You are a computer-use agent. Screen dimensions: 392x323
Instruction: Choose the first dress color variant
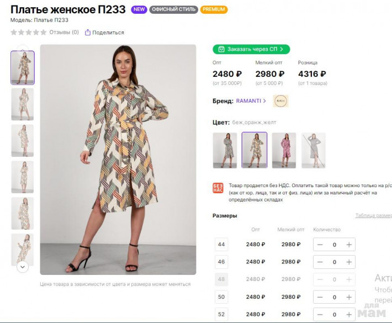point(225,150)
